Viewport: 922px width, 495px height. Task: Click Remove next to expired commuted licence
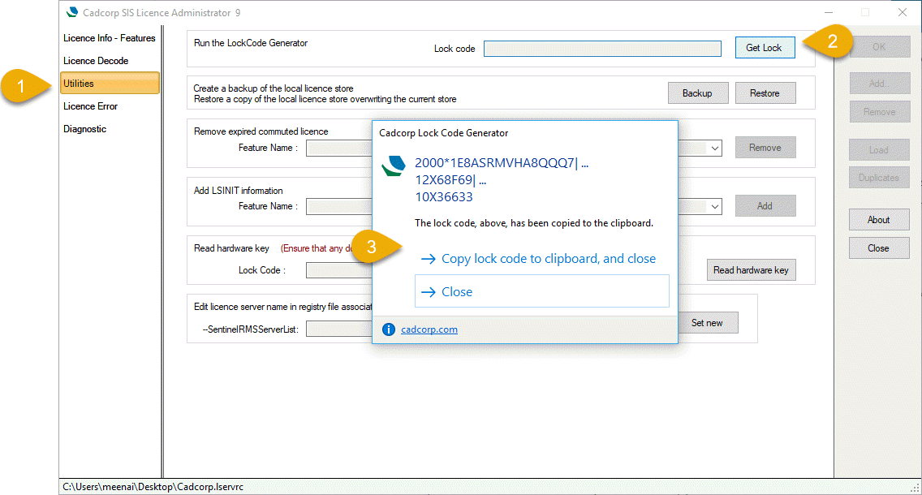[765, 148]
